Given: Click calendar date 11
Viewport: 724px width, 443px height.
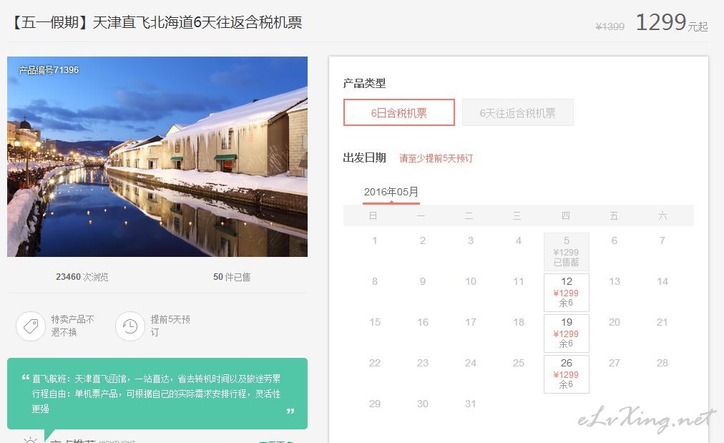Looking at the screenshot, I should (519, 281).
